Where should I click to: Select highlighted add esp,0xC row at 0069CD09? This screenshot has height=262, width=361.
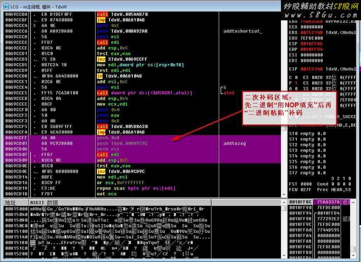pyautogui.click(x=142, y=160)
